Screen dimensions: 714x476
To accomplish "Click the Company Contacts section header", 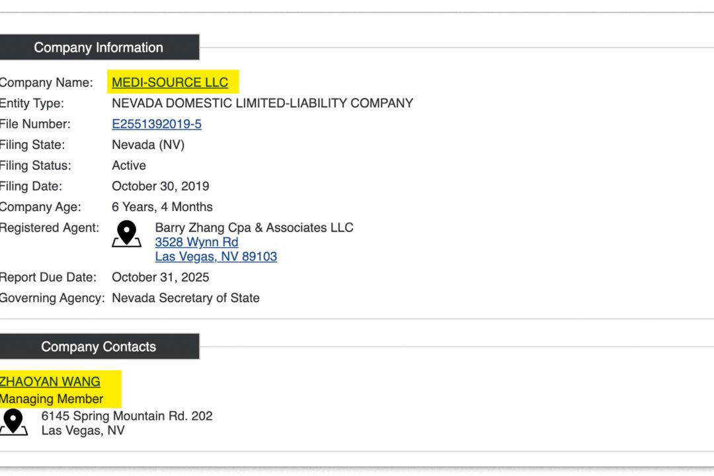I will tap(99, 346).
